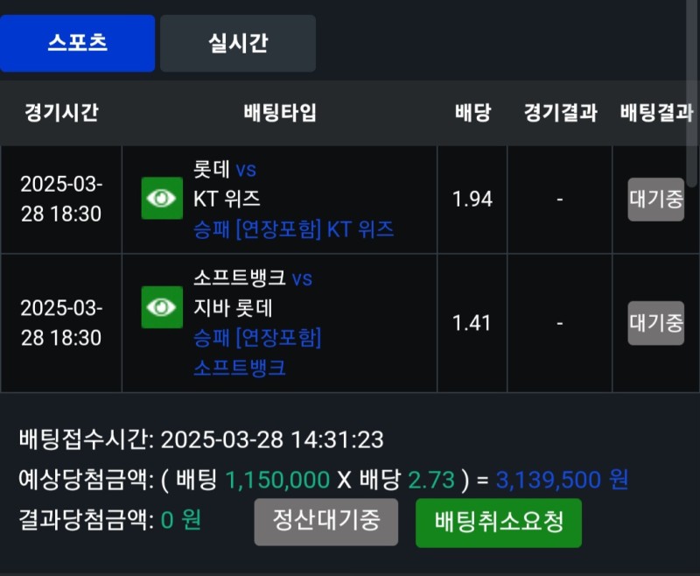Request bet cancellation with 배팅취소요청
Image resolution: width=700 pixels, height=576 pixels.
[498, 523]
